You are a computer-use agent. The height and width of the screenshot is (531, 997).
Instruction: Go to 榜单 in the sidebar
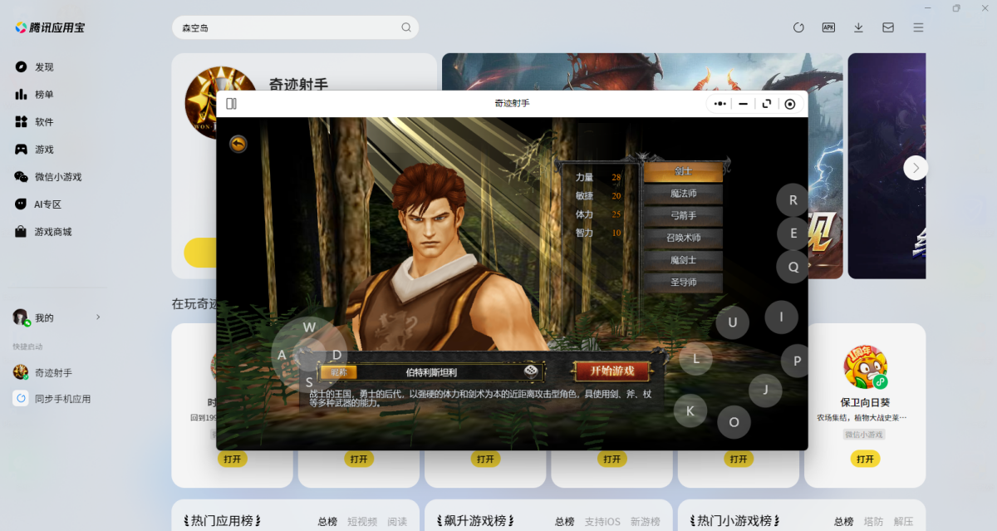click(x=43, y=95)
